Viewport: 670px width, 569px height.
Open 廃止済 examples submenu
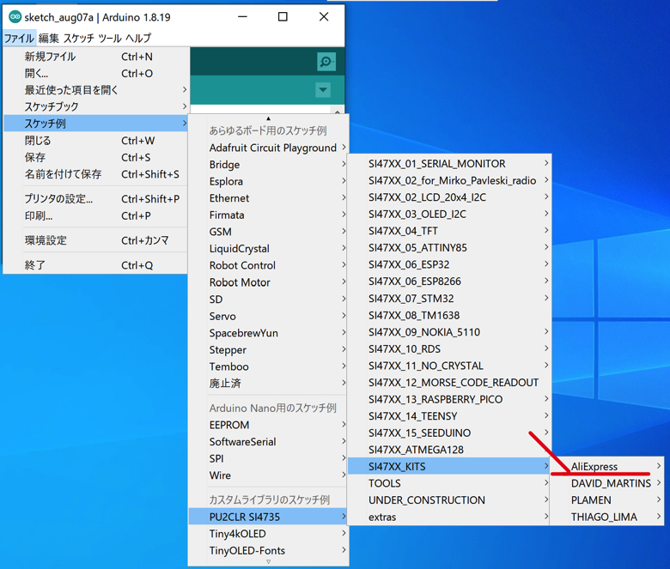tap(268, 384)
